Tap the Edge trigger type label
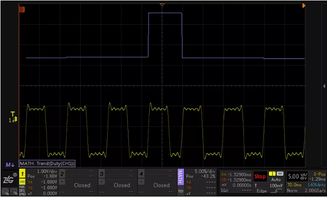 coord(261,191)
